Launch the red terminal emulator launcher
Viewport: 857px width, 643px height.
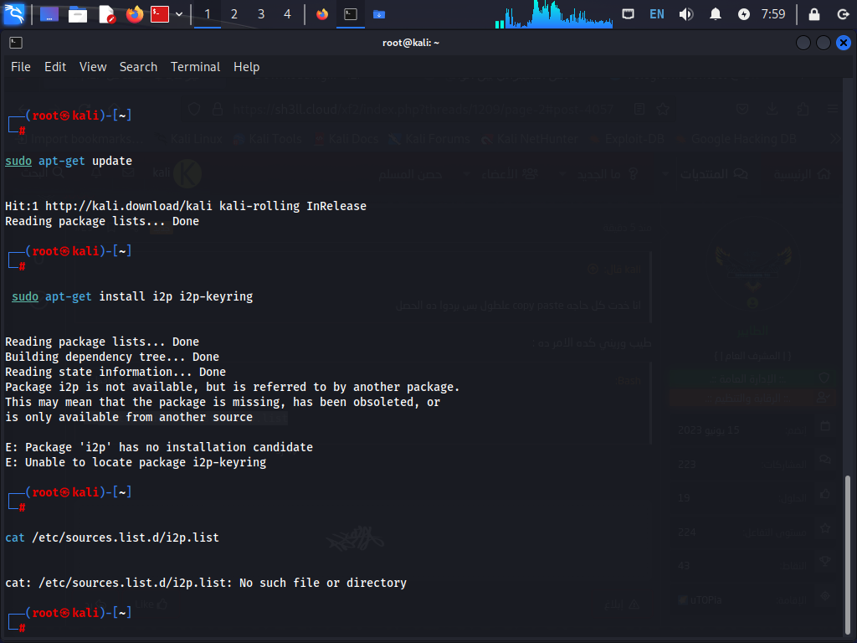(x=160, y=14)
